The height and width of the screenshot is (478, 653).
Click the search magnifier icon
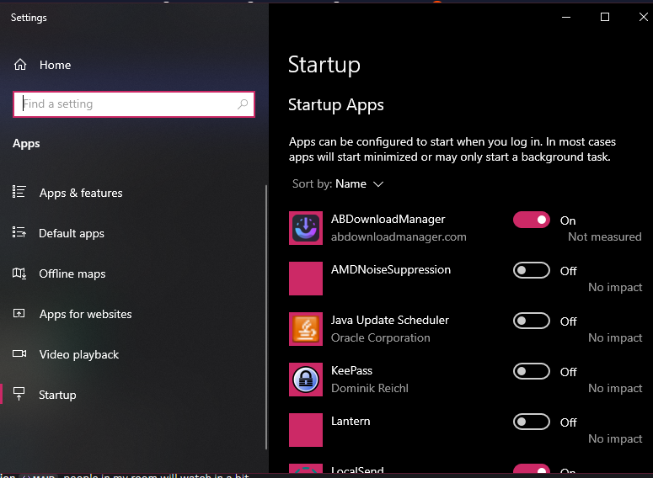pos(243,104)
